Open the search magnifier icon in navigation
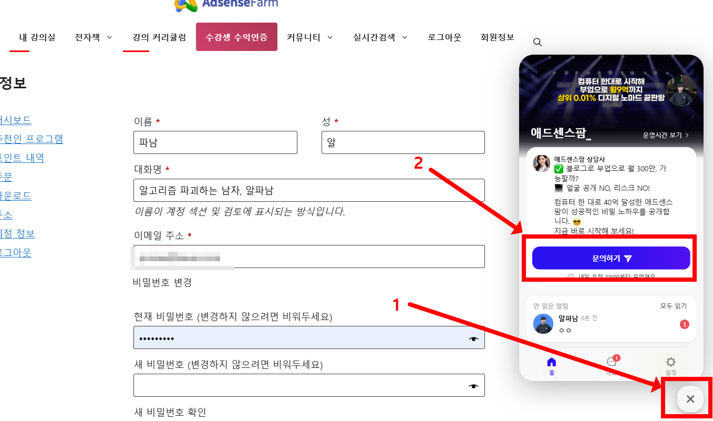This screenshot has width=713, height=421. (537, 42)
